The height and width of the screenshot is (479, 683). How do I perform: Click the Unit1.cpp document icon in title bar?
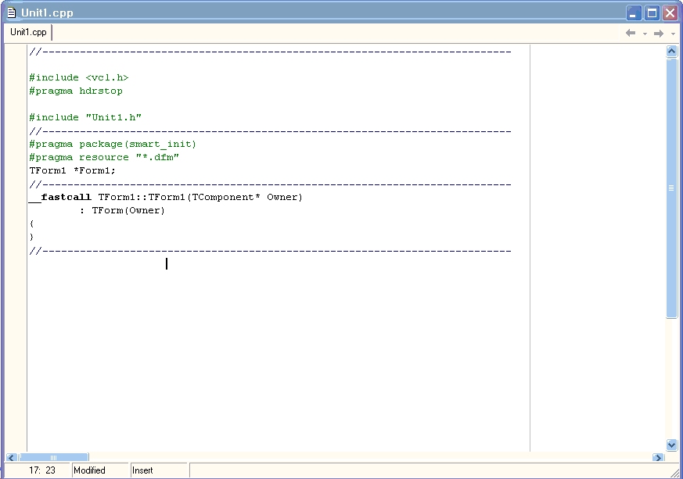[11, 13]
